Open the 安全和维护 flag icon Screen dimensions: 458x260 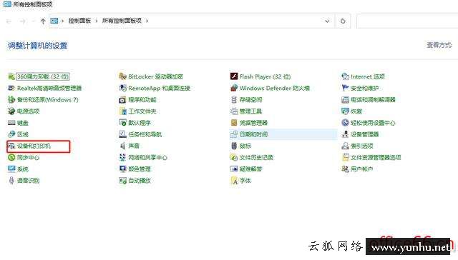345,88
